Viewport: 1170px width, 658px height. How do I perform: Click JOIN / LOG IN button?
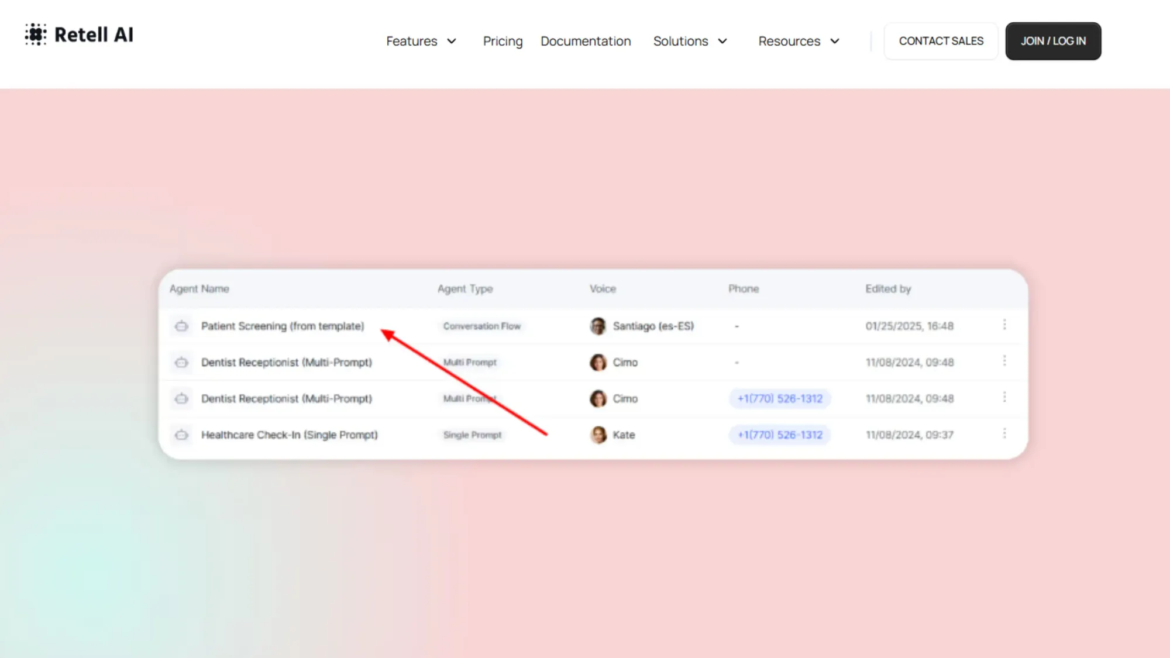click(x=1053, y=41)
